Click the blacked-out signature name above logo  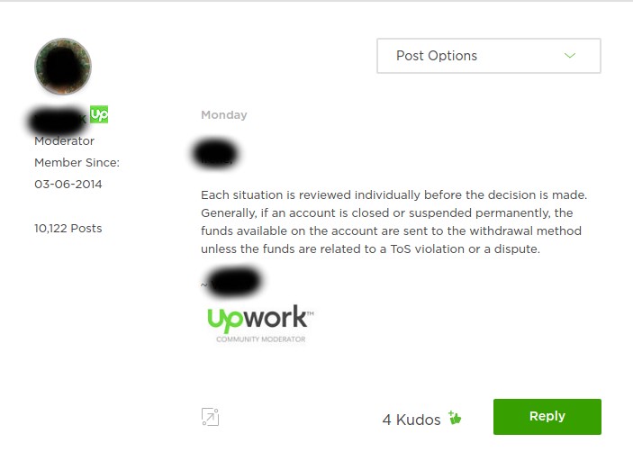click(235, 282)
